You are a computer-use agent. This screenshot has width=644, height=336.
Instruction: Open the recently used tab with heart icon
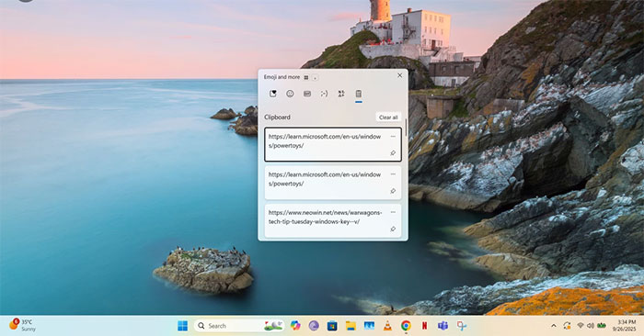click(273, 94)
